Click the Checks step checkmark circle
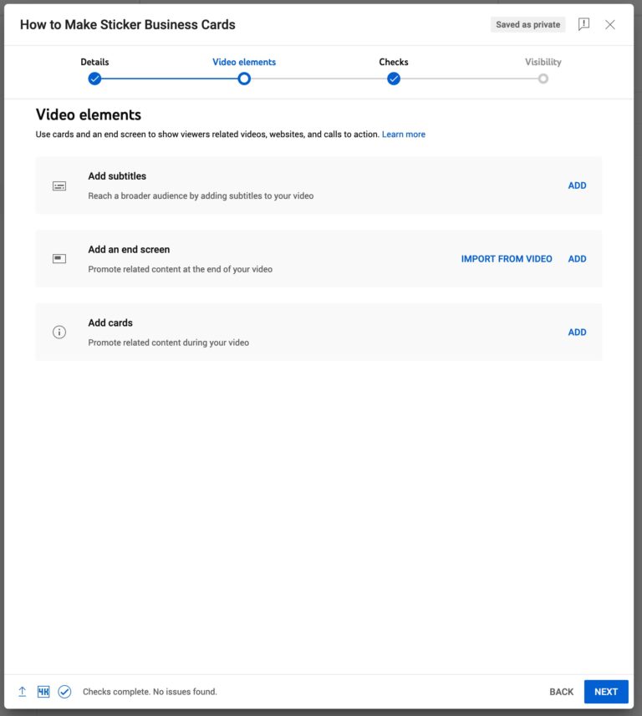The width and height of the screenshot is (642, 716). (393, 78)
